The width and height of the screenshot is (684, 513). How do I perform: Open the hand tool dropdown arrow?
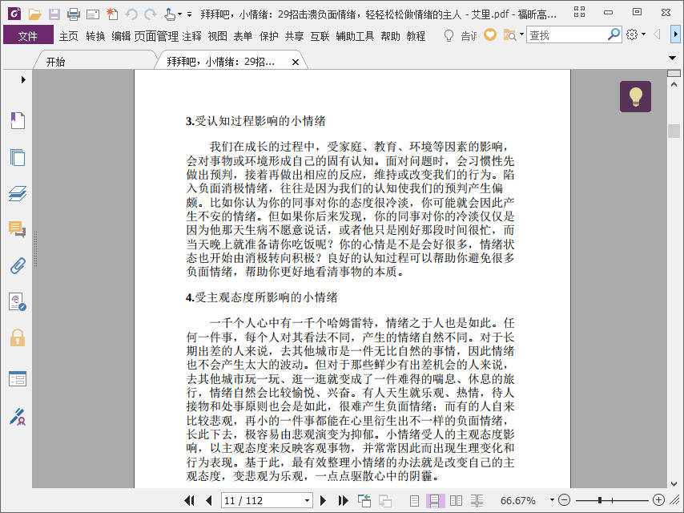coord(179,15)
